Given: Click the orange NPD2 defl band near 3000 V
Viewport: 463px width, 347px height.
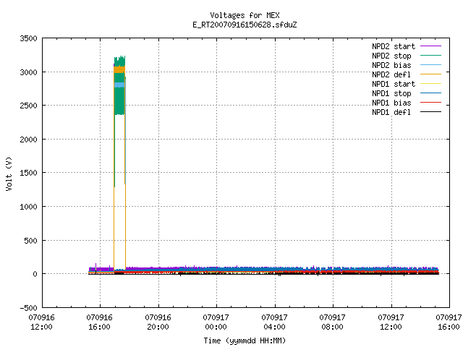Looking at the screenshot, I should pos(119,69).
